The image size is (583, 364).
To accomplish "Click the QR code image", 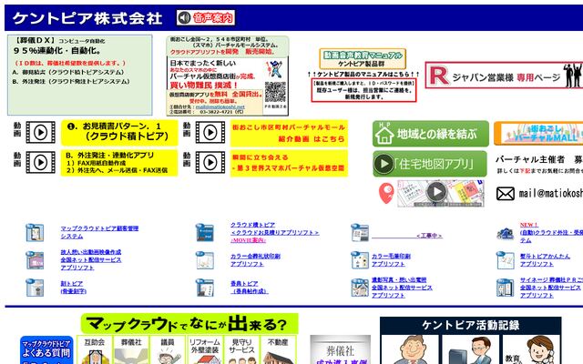I will pos(275,92).
